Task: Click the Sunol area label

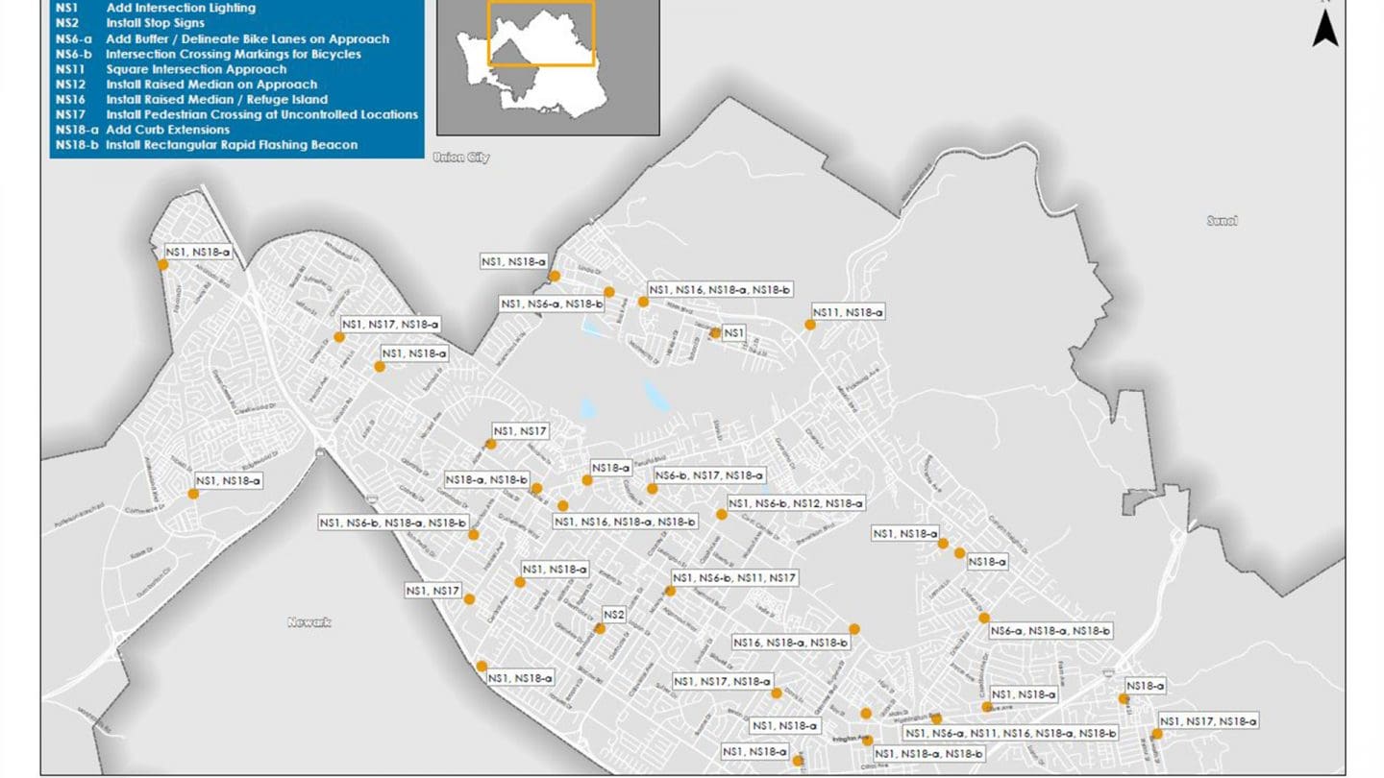Action: (x=1221, y=220)
